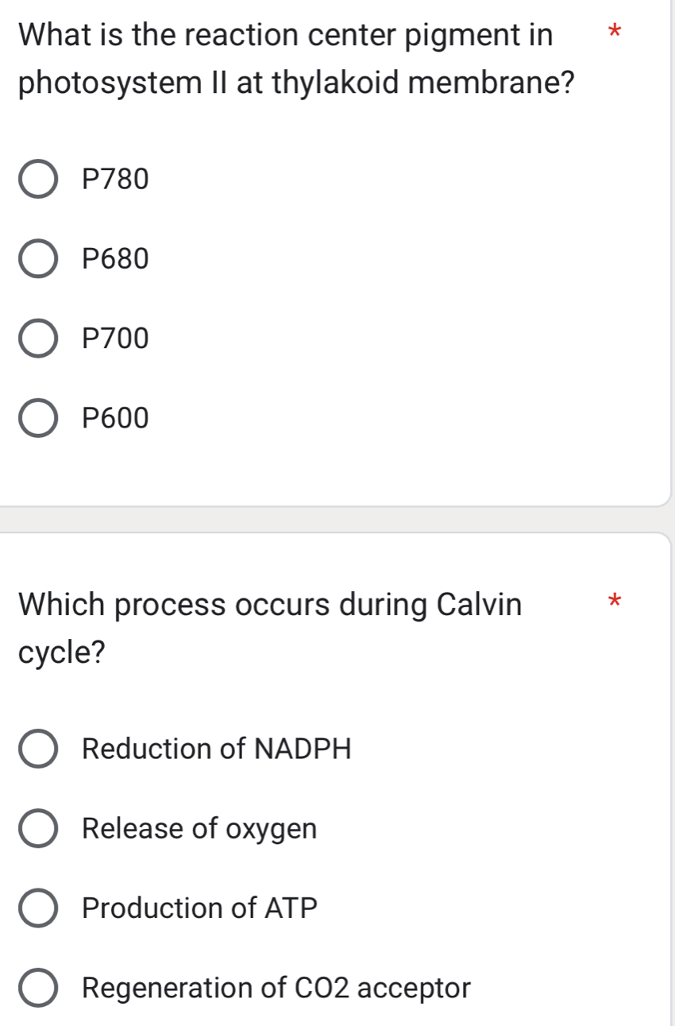Click the Release of oxygen label text

(x=199, y=829)
